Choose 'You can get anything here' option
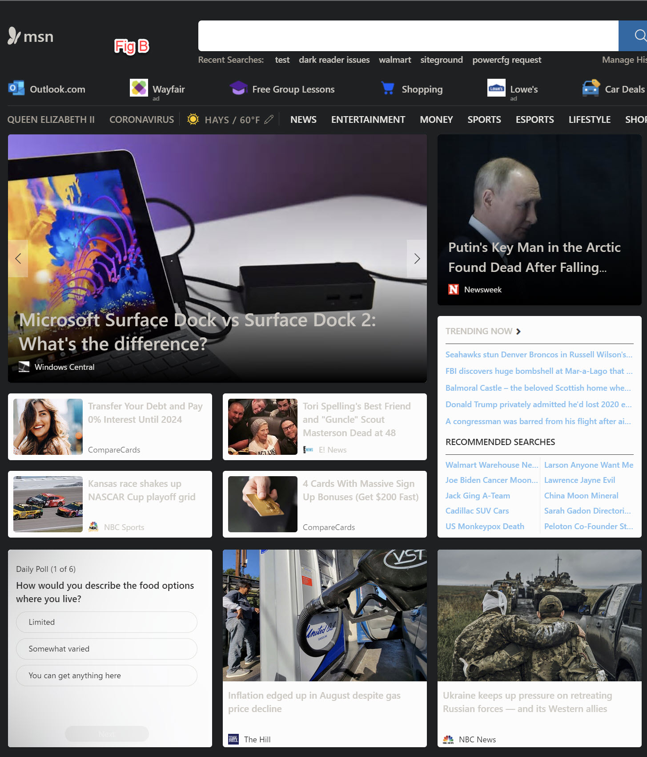The image size is (647, 757). click(107, 676)
